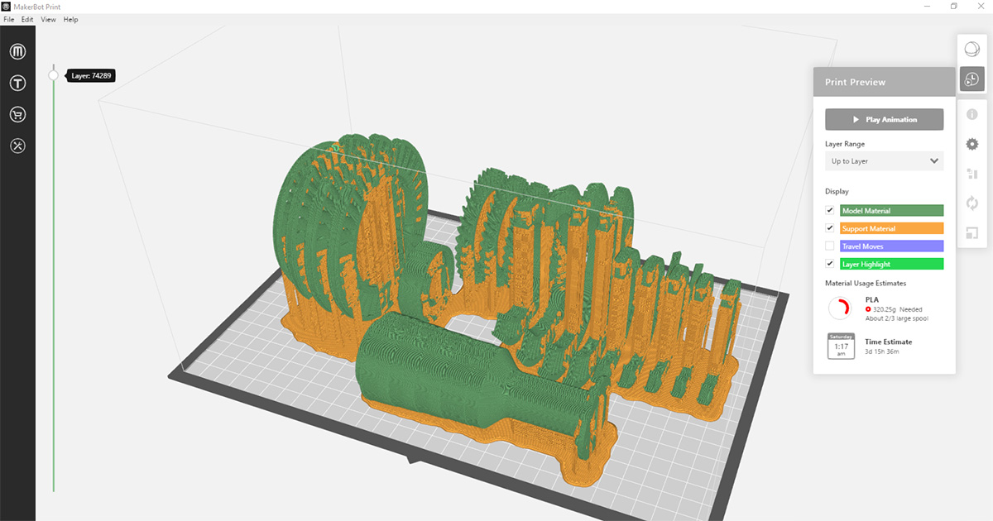Click the Time Estimate calendar thumbnail
This screenshot has height=521, width=993.
point(840,347)
